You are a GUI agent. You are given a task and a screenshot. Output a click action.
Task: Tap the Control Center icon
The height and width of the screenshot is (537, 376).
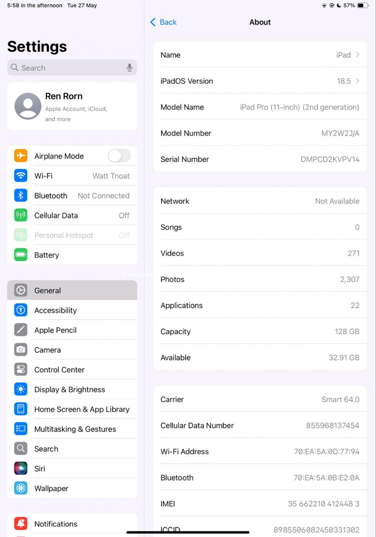click(x=21, y=369)
